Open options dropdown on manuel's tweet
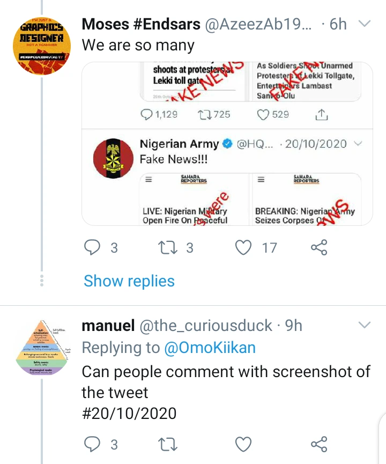 [364, 325]
